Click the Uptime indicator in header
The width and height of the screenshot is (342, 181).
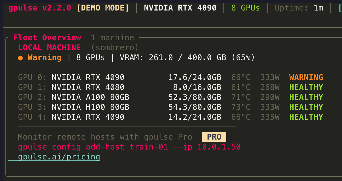click(x=299, y=8)
